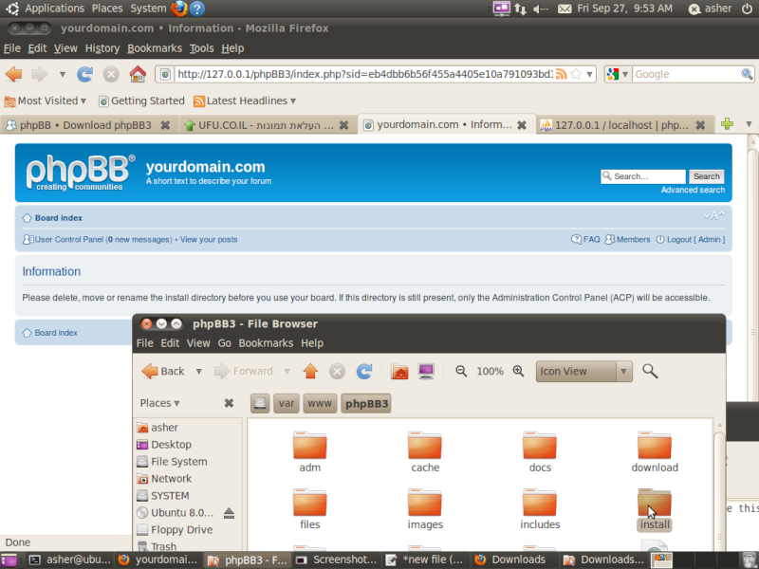Image resolution: width=759 pixels, height=569 pixels.
Task: Open search engine selector dropdown
Action: pos(625,75)
